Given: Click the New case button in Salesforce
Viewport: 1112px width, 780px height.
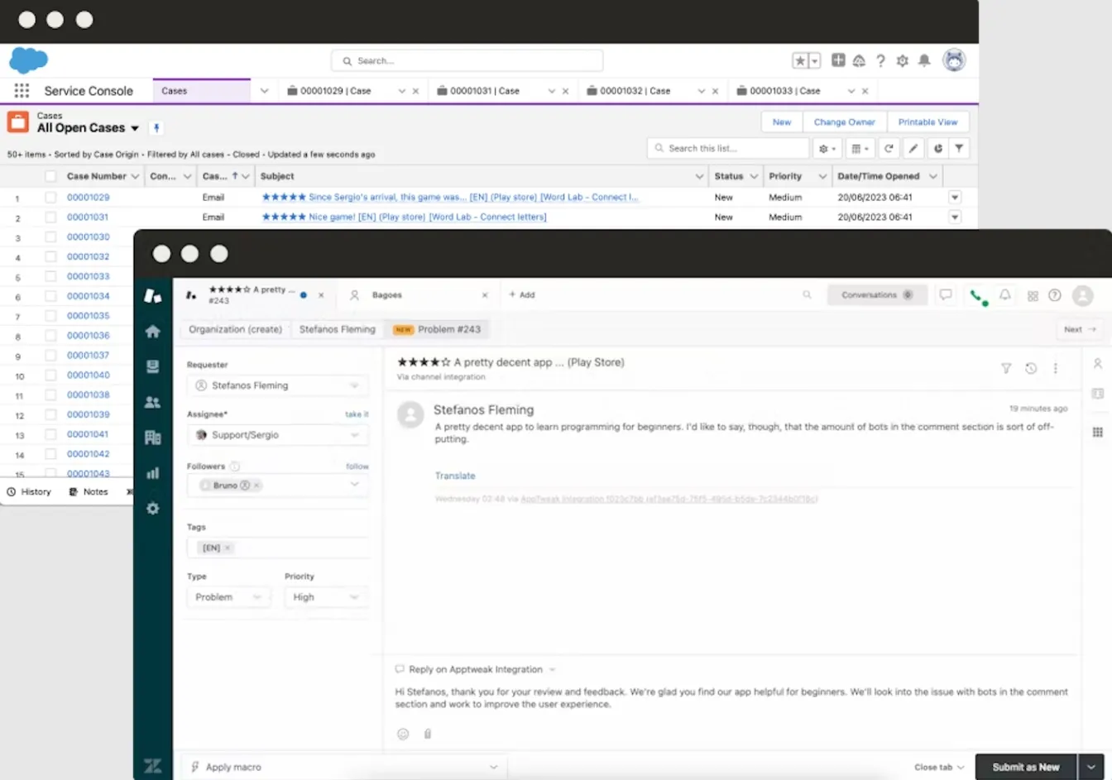Looking at the screenshot, I should [x=782, y=122].
